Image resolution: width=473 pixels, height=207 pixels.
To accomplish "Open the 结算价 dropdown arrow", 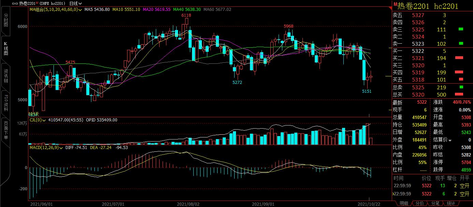I will click(x=450, y=140).
